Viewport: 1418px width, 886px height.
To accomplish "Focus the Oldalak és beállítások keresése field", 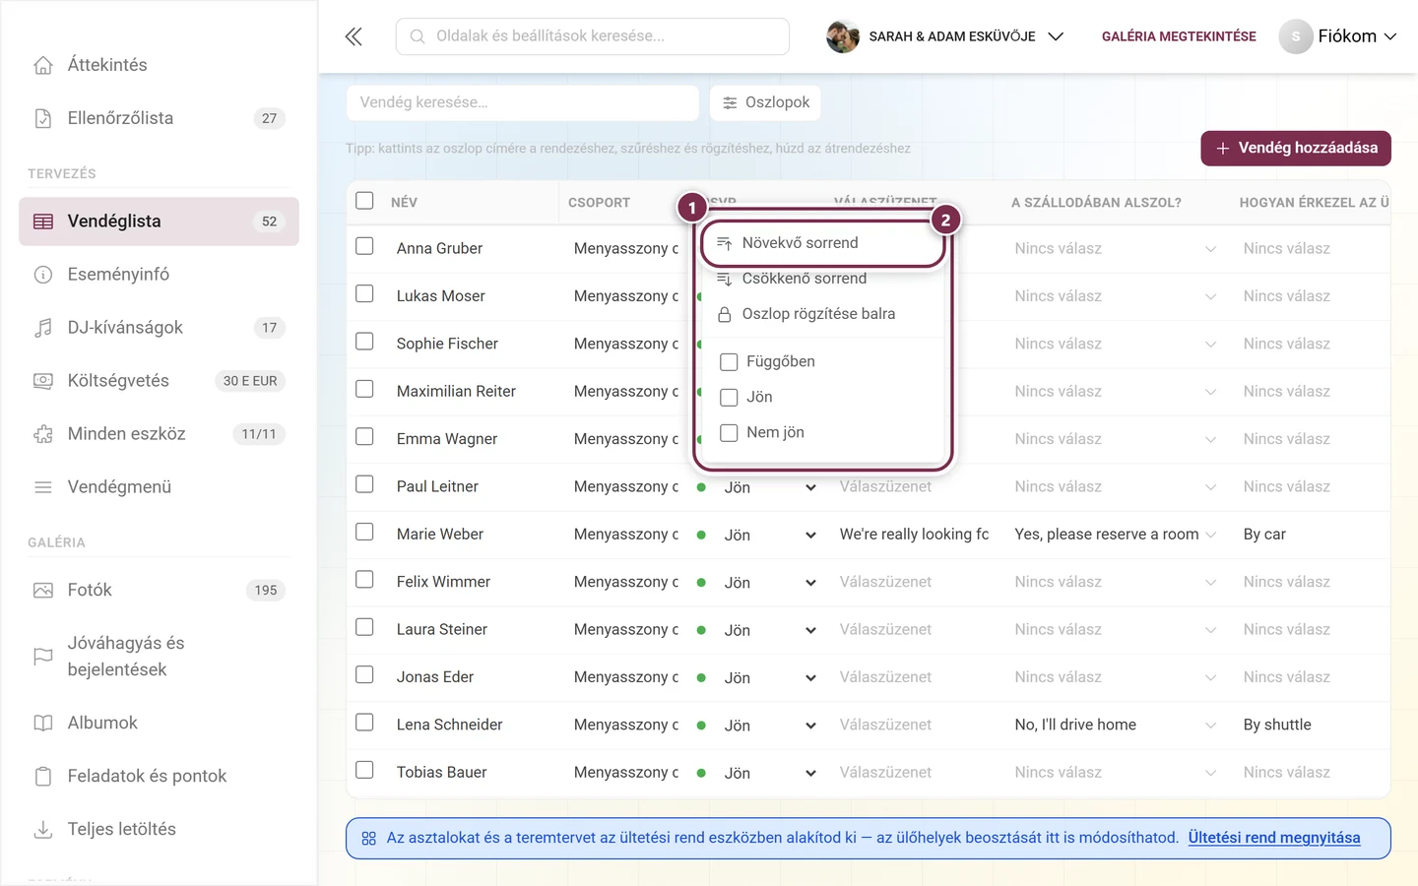I will 593,36.
